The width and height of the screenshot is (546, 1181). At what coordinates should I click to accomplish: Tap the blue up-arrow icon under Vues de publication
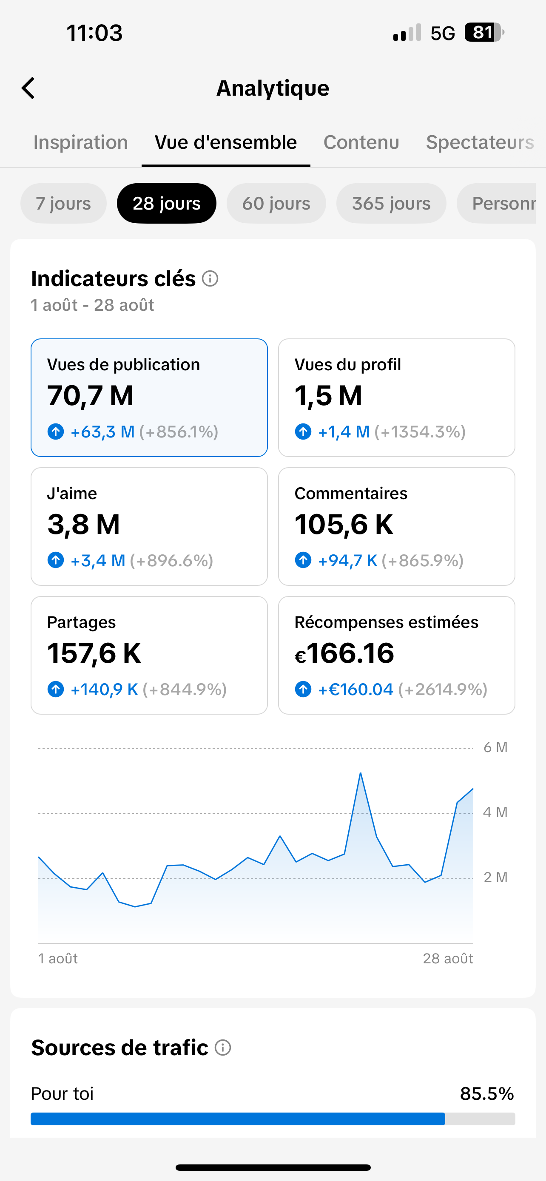pyautogui.click(x=56, y=432)
